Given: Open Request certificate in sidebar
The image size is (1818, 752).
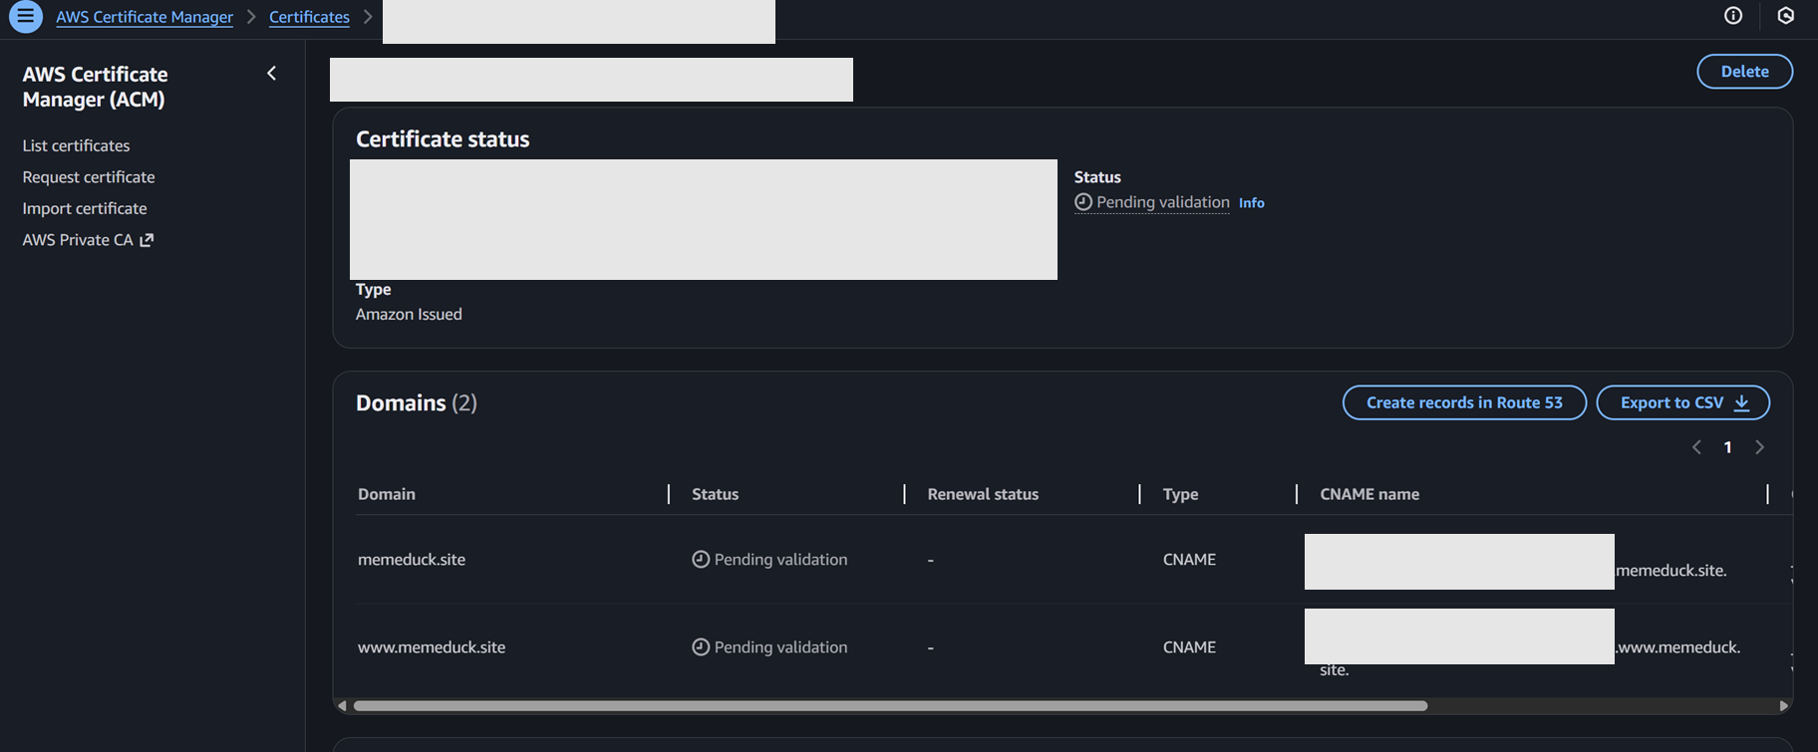Looking at the screenshot, I should (89, 177).
